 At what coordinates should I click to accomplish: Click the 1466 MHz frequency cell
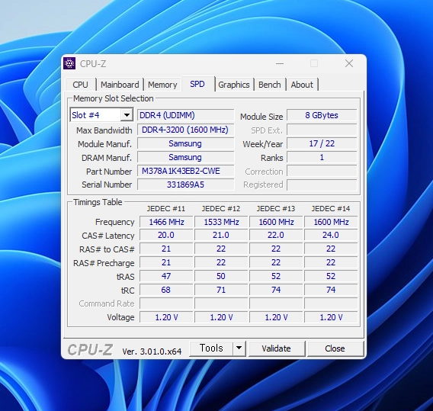click(166, 222)
